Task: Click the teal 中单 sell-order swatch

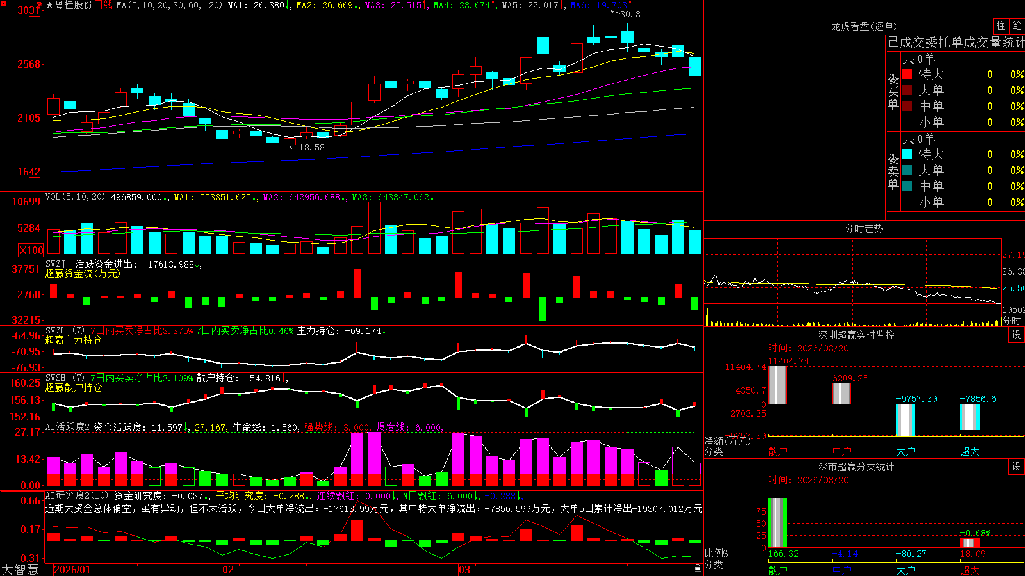Action: pos(907,186)
